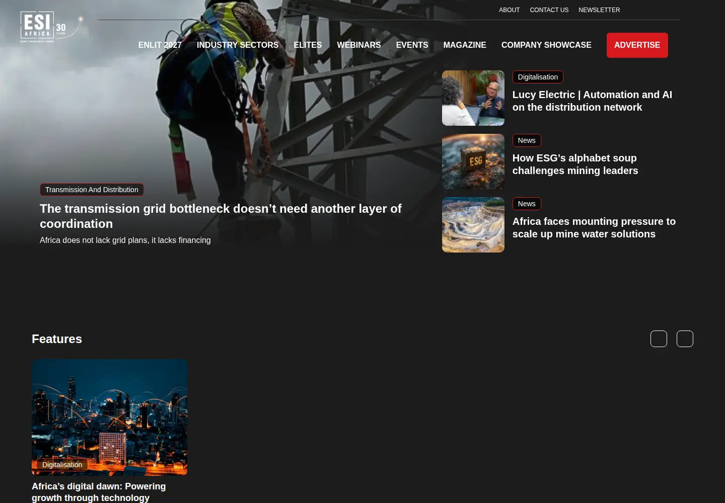Open the night city skyline feature image

point(109,417)
